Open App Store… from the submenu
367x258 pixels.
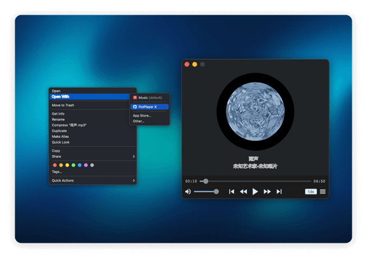(142, 115)
